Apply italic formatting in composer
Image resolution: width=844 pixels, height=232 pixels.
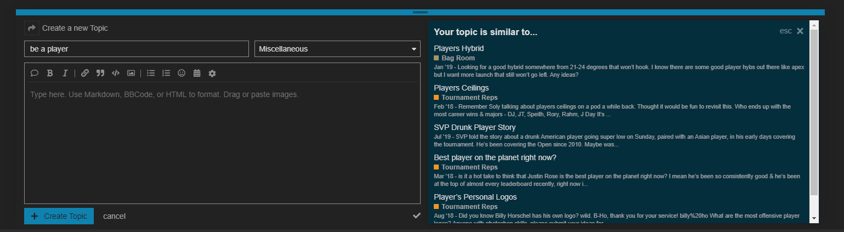click(x=65, y=73)
